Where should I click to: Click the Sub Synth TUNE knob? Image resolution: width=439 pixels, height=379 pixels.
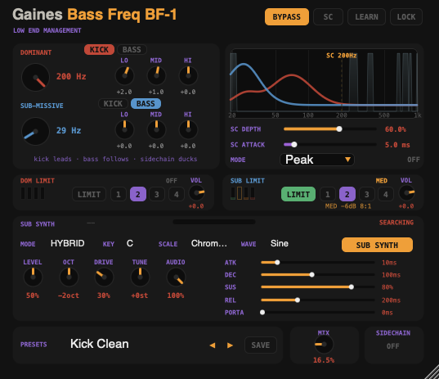pyautogui.click(x=140, y=277)
